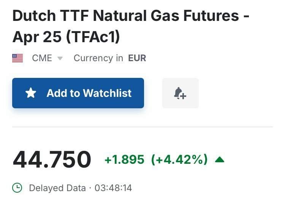285x220 pixels.
Task: Select the EUR currency code
Action: 137,58
